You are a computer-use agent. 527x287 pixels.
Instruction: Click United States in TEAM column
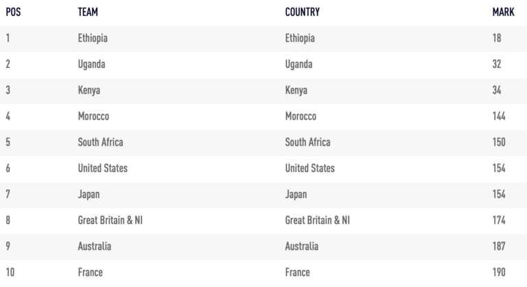(102, 169)
